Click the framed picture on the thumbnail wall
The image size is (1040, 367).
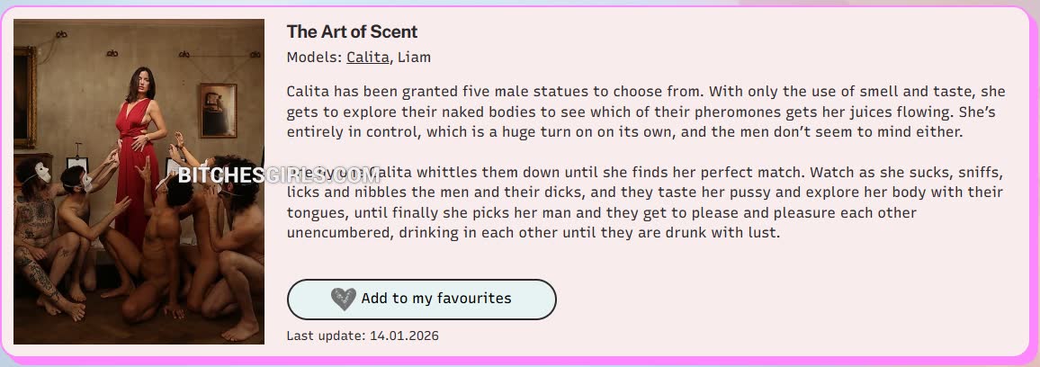click(x=218, y=110)
